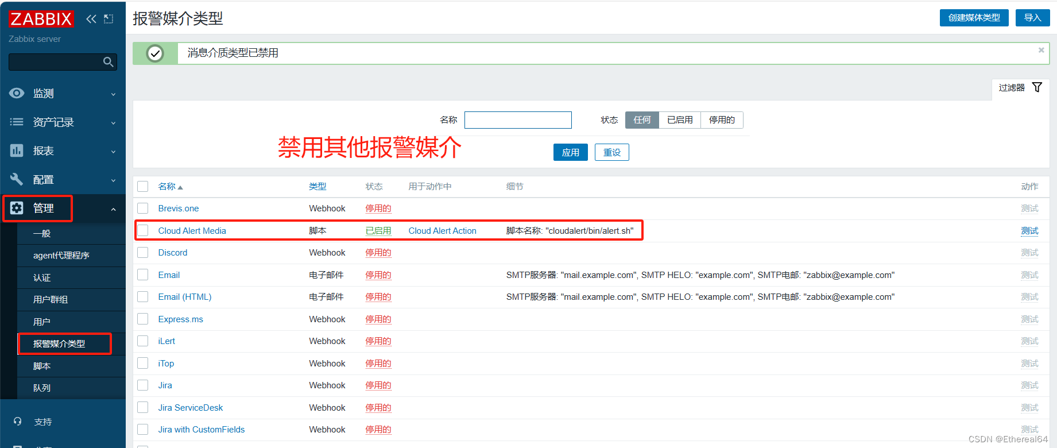Screen dimensions: 1057x448
Task: Sort by 类型 column header
Action: point(318,187)
